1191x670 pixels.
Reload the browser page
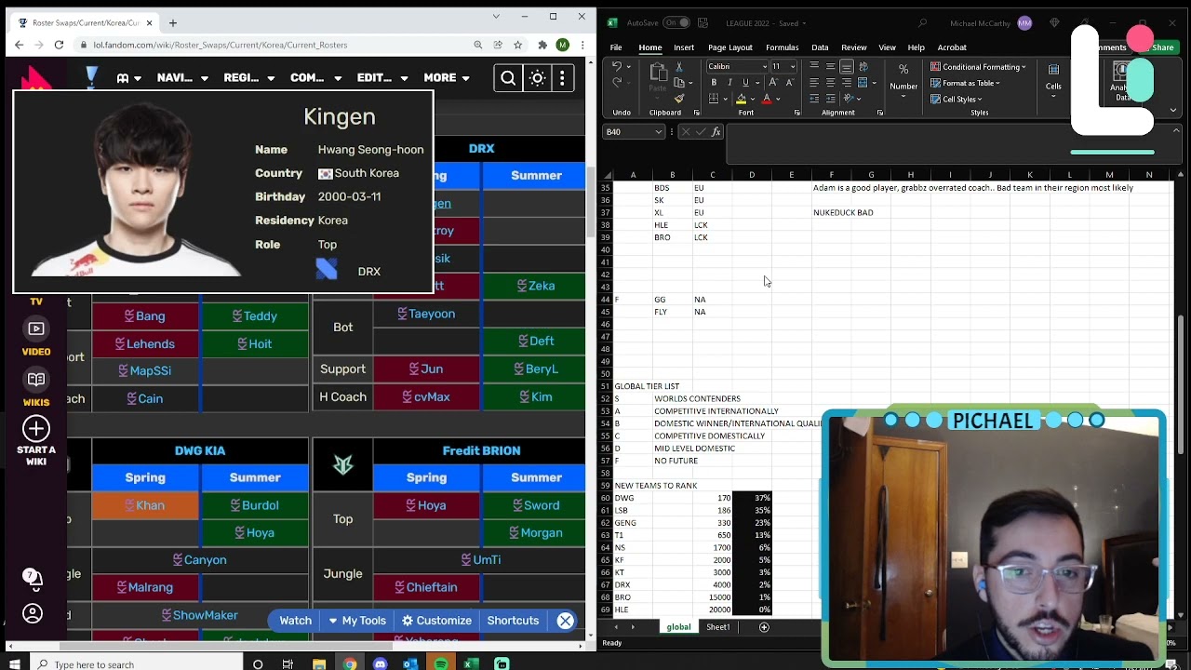point(59,45)
